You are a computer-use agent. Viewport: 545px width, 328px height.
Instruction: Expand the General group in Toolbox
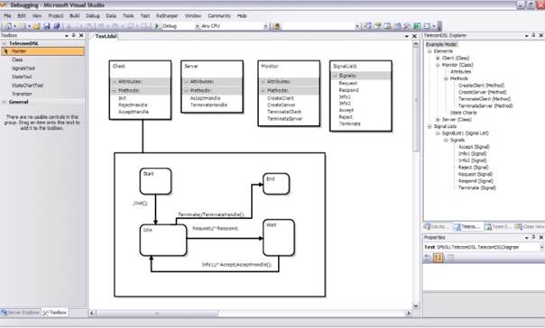click(5, 102)
